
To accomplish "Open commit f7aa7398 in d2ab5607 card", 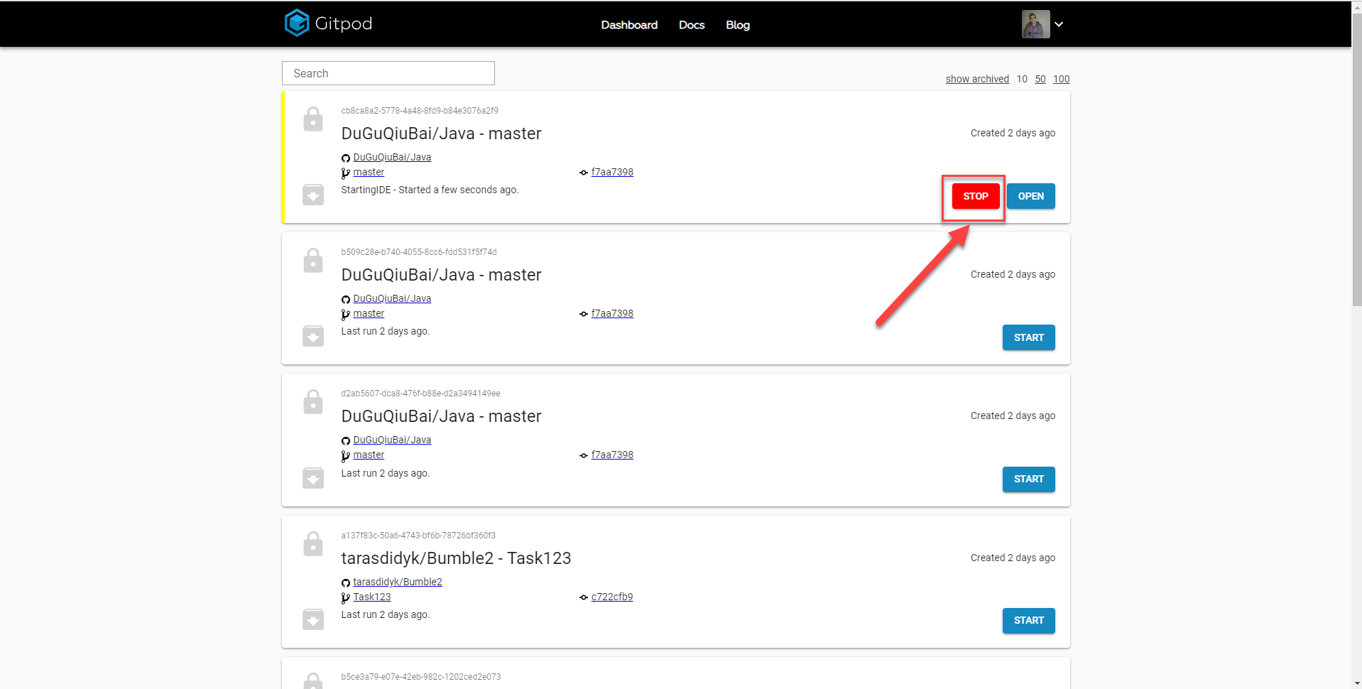I will click(x=612, y=455).
